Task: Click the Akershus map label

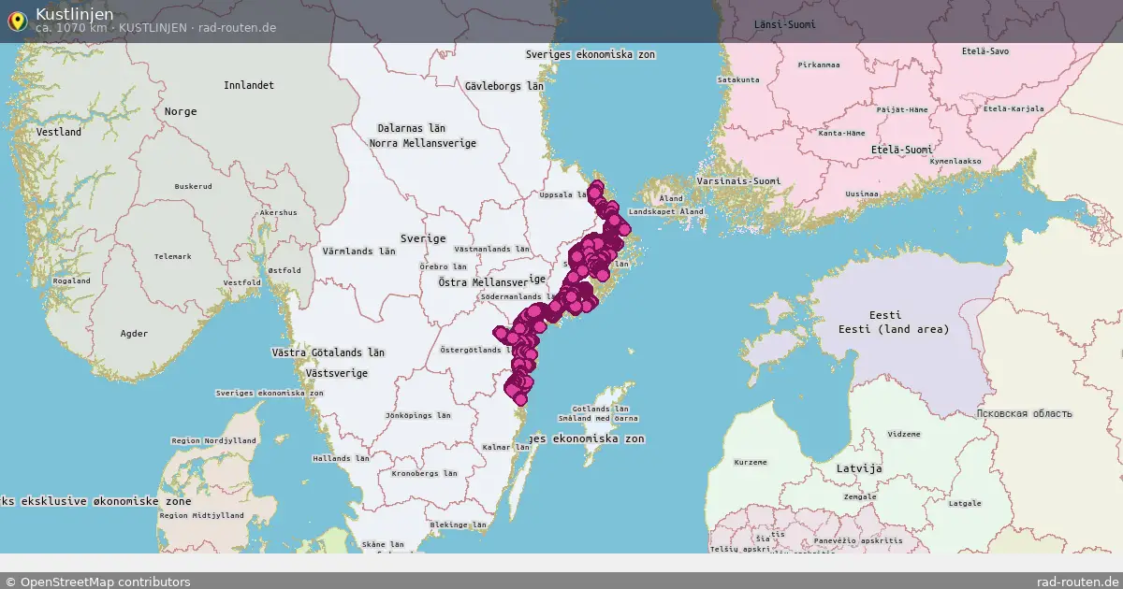Action: click(x=278, y=212)
